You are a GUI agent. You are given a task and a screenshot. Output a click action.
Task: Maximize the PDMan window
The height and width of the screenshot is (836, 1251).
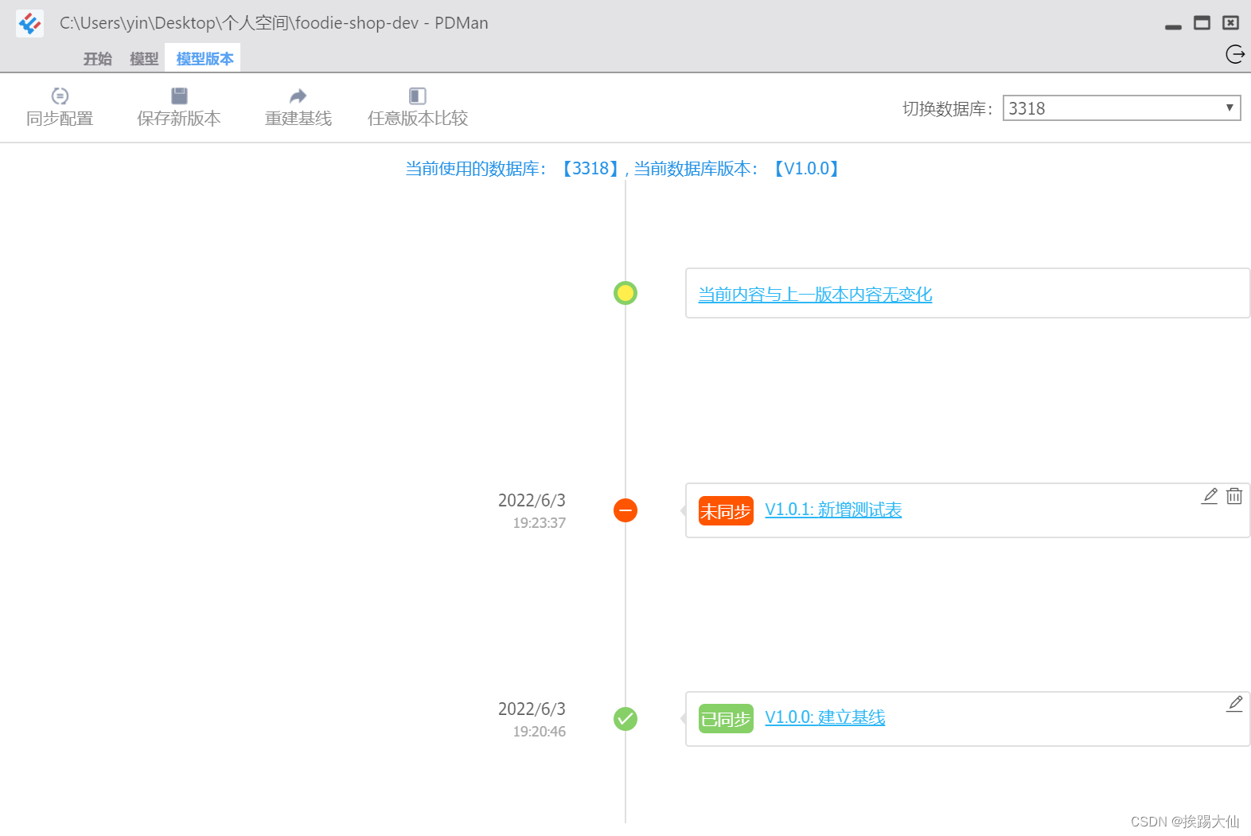[x=1202, y=23]
